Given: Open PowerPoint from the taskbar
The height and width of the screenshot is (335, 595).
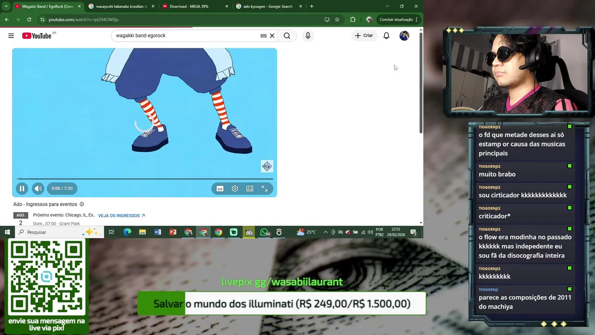Looking at the screenshot, I should click(x=173, y=232).
